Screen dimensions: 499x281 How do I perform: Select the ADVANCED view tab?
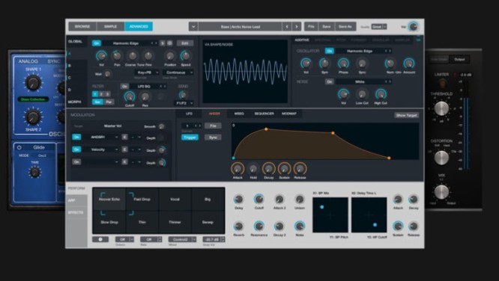point(139,26)
